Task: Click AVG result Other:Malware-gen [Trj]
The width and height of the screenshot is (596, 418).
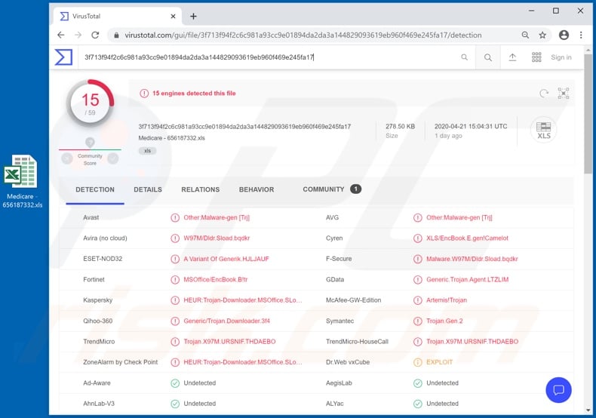Action: click(x=459, y=218)
